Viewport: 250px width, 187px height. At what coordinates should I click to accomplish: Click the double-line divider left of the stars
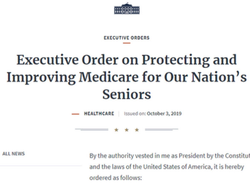92,129
